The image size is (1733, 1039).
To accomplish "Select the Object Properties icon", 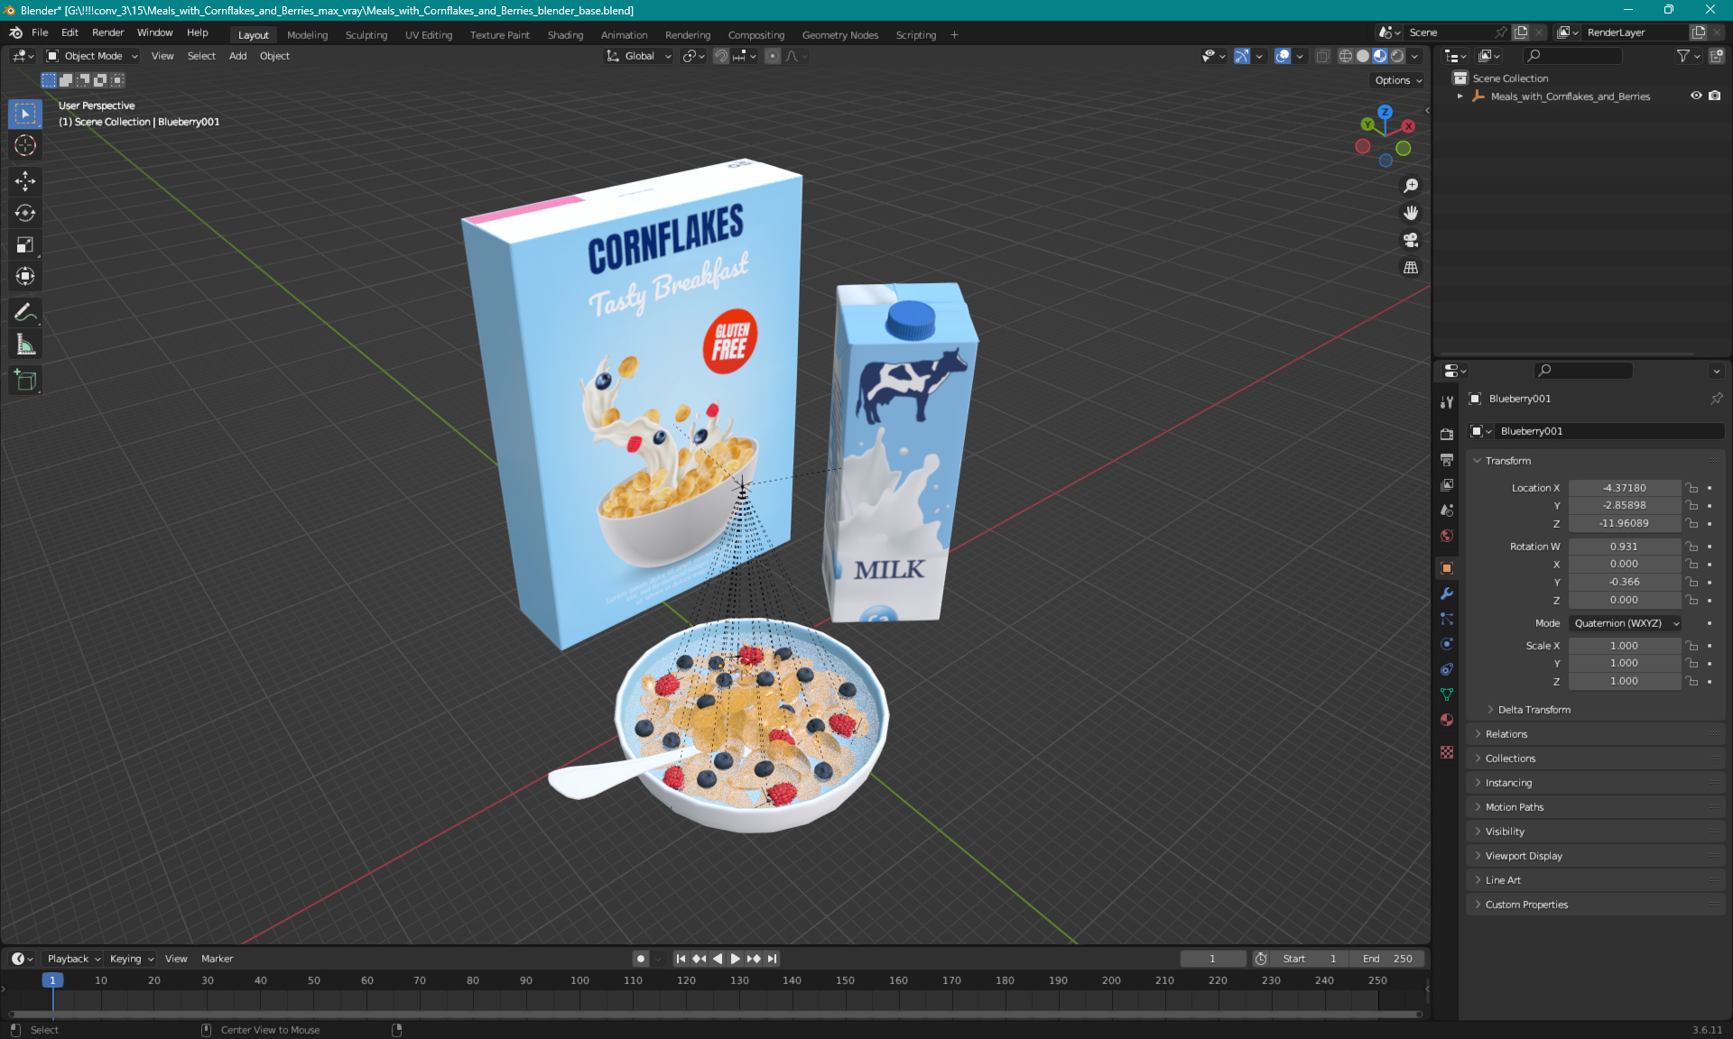I will click(1447, 567).
